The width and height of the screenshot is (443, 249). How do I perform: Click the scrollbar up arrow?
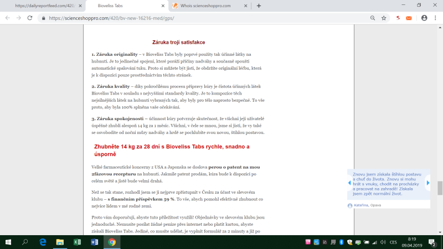pyautogui.click(x=440, y=27)
